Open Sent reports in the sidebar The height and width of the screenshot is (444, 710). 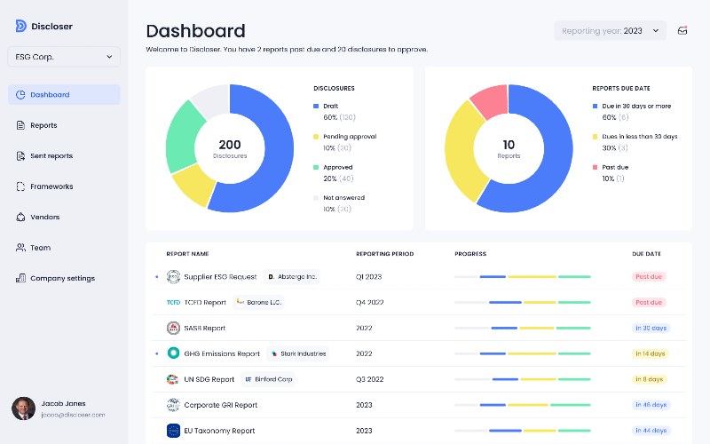click(x=51, y=156)
